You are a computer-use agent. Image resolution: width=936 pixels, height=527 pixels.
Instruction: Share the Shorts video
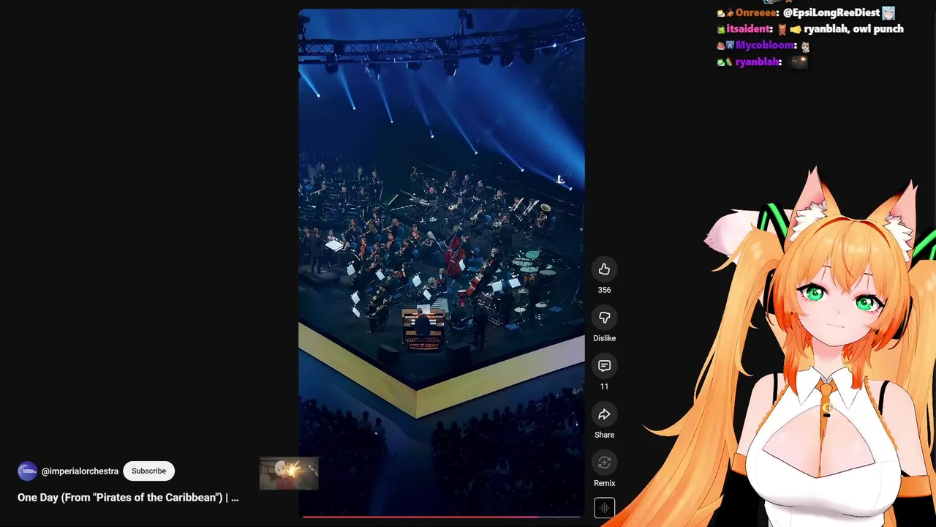(x=604, y=414)
